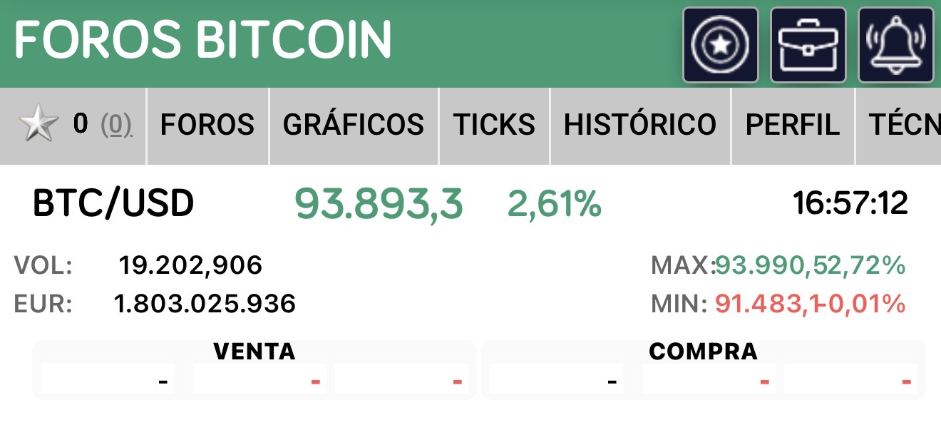Viewport: 941px width, 435px height.
Task: Click the MAX 93.990,5 value
Action: click(769, 266)
